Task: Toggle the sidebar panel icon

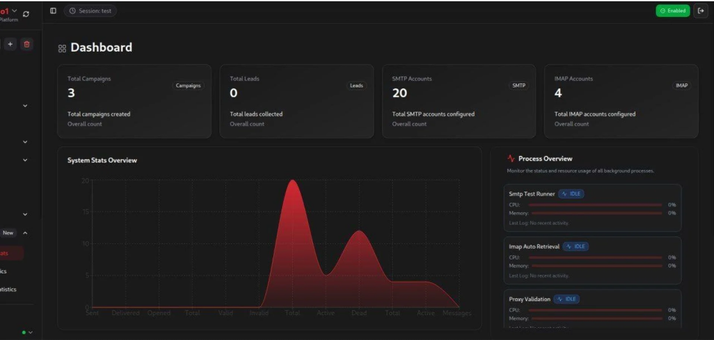Action: point(53,11)
